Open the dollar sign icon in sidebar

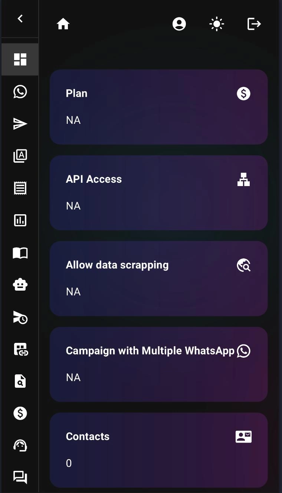point(20,413)
